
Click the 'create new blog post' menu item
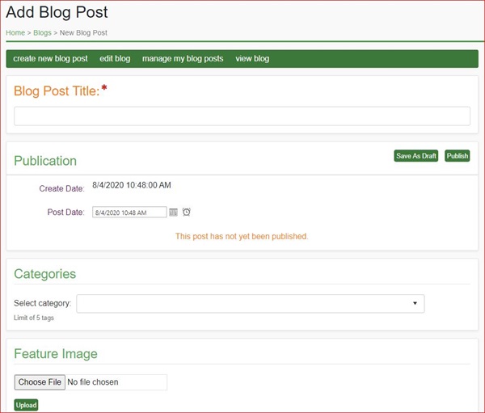(x=50, y=59)
